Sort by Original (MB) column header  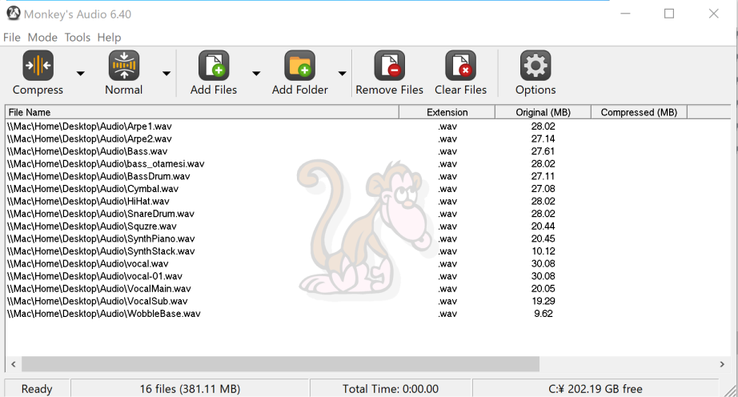[x=543, y=112]
